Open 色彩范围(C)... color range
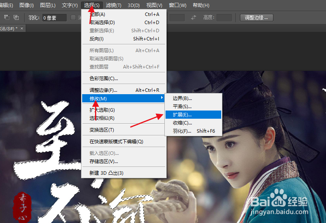The width and height of the screenshot is (326, 223). pyautogui.click(x=124, y=79)
